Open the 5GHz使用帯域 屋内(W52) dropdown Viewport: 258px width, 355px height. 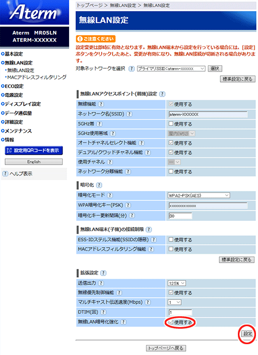[x=182, y=134]
